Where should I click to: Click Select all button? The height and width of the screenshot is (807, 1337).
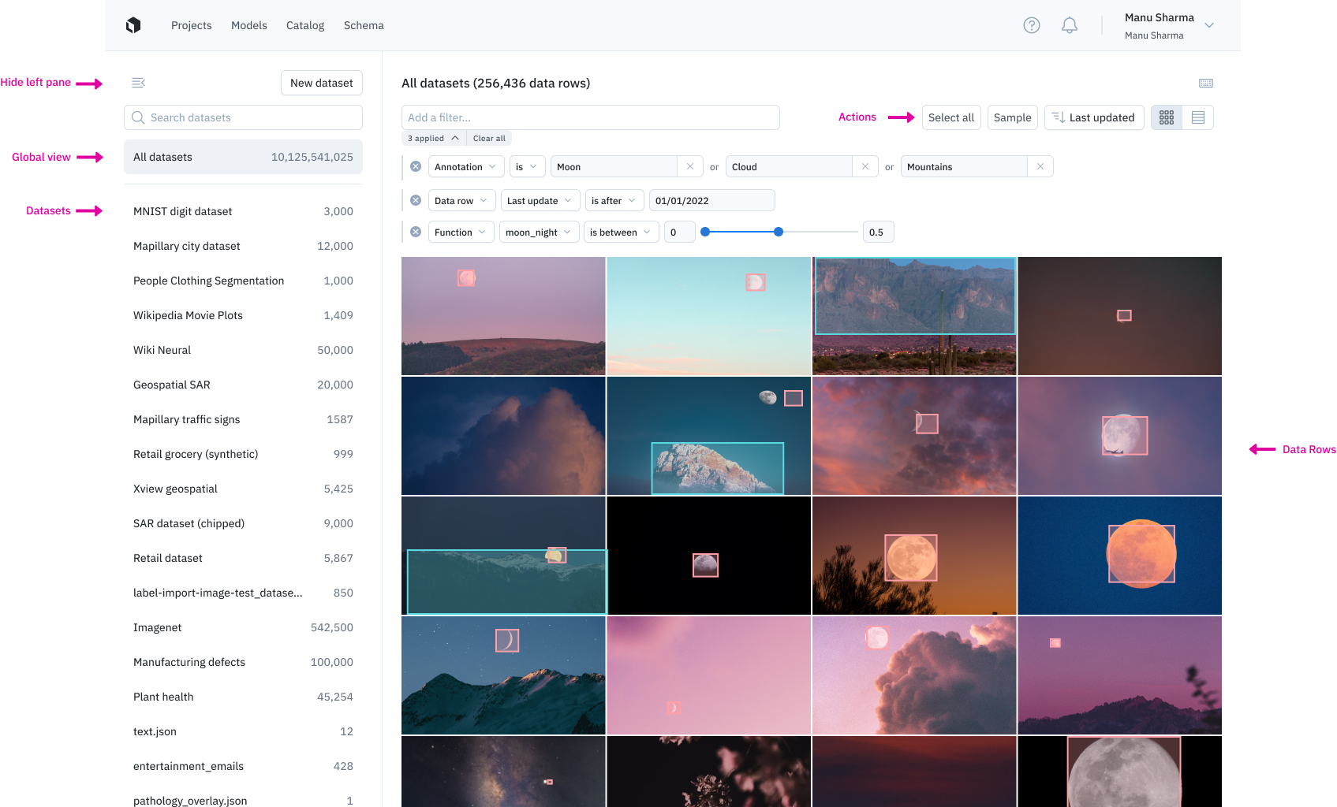coord(951,117)
